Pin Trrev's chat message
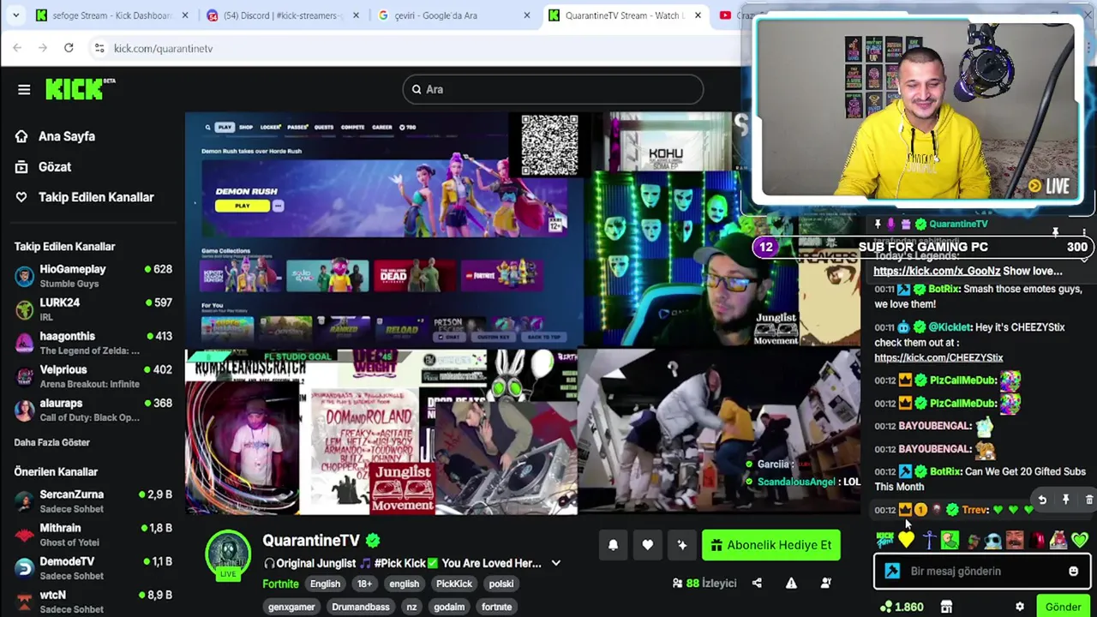The height and width of the screenshot is (617, 1097). [x=1065, y=500]
